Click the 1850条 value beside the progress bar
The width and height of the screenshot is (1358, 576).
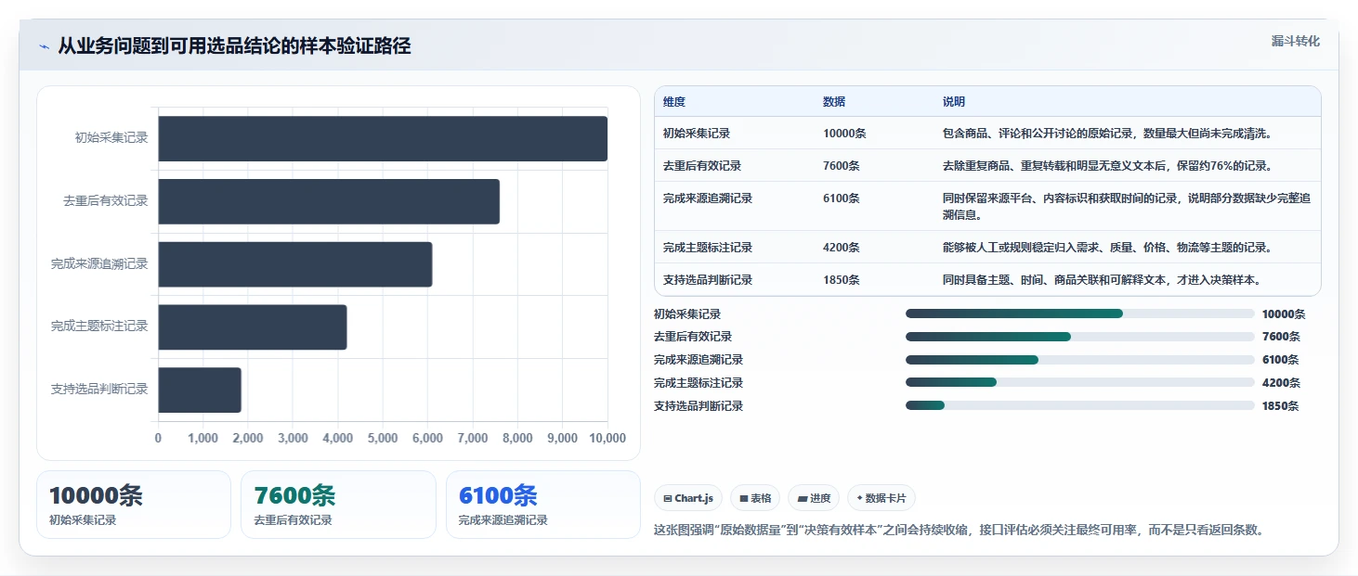(x=1281, y=405)
